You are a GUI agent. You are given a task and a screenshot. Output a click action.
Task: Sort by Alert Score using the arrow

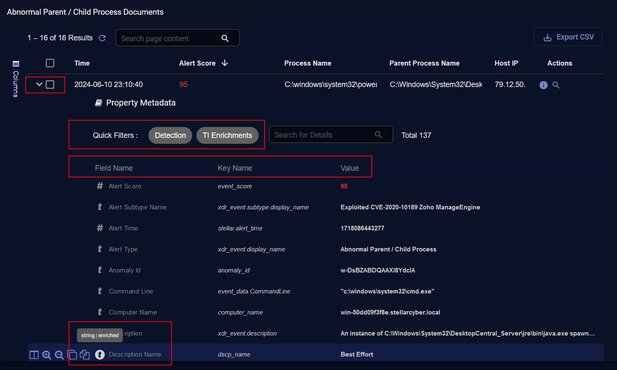pos(225,63)
